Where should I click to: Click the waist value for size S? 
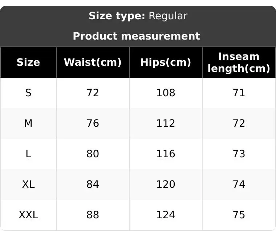93,93
